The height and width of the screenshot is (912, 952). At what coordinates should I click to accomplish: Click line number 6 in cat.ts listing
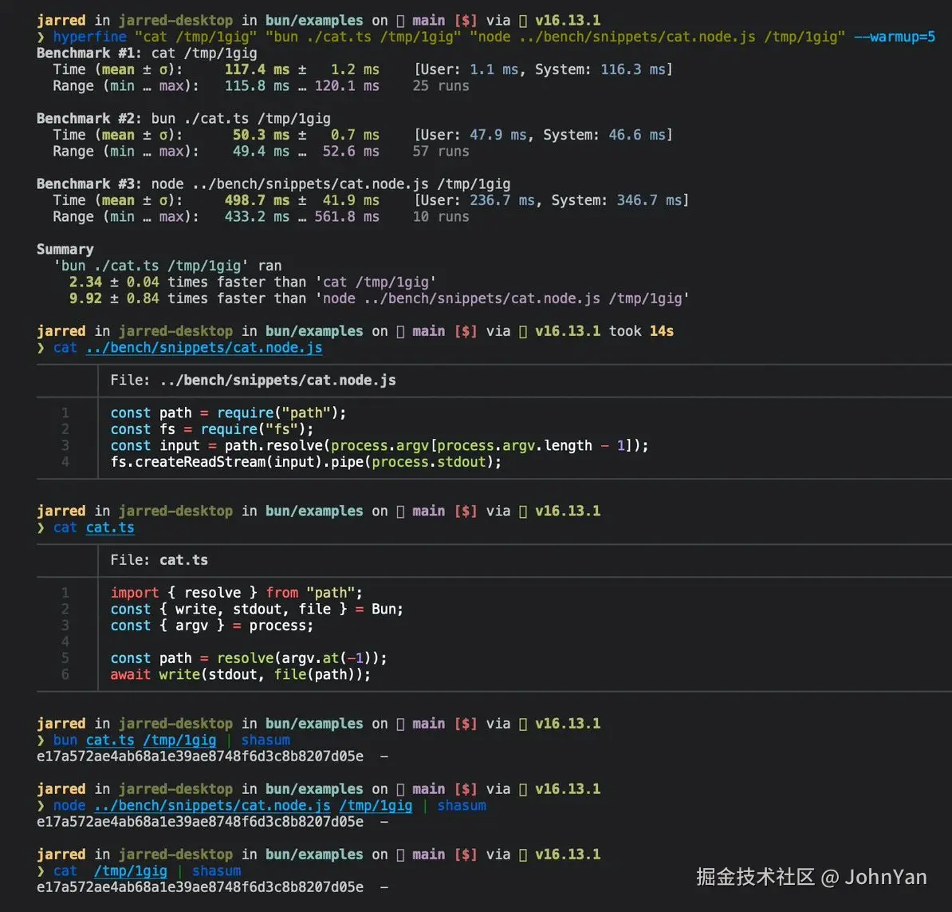65,675
